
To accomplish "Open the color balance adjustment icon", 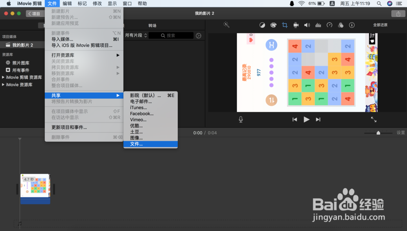I will [262, 25].
